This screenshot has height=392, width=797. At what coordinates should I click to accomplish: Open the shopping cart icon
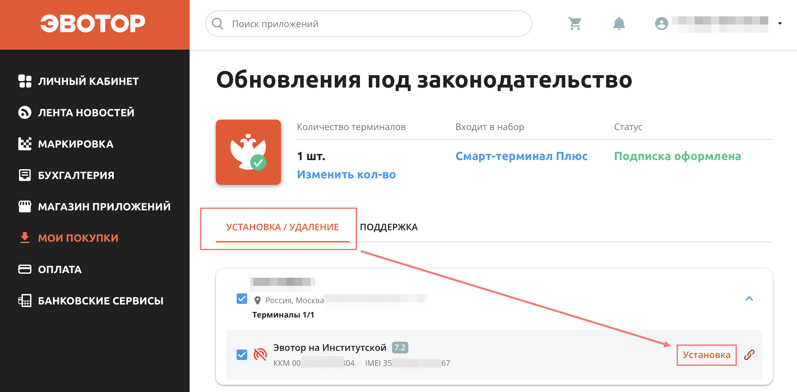[x=575, y=24]
